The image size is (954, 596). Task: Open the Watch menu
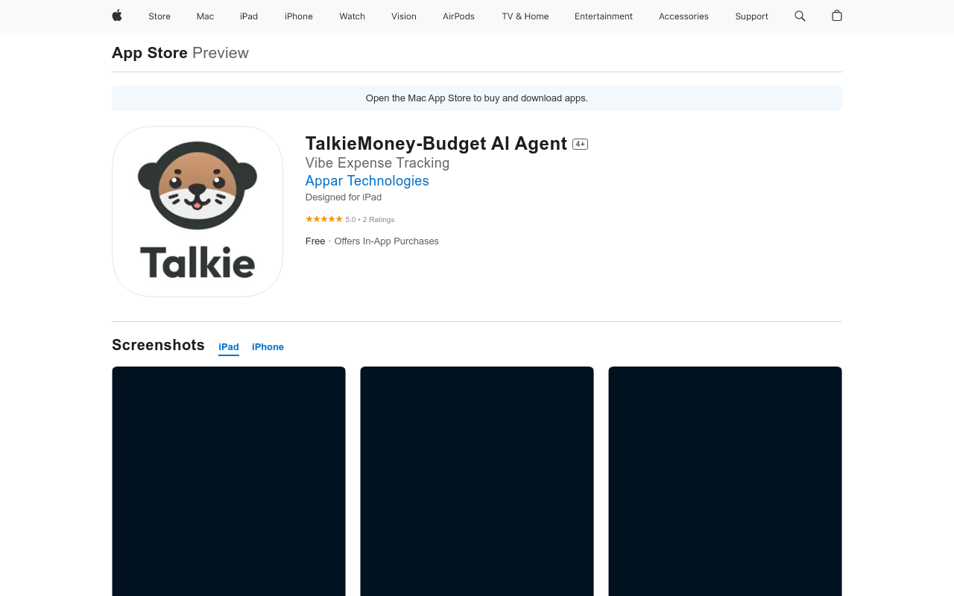(353, 16)
